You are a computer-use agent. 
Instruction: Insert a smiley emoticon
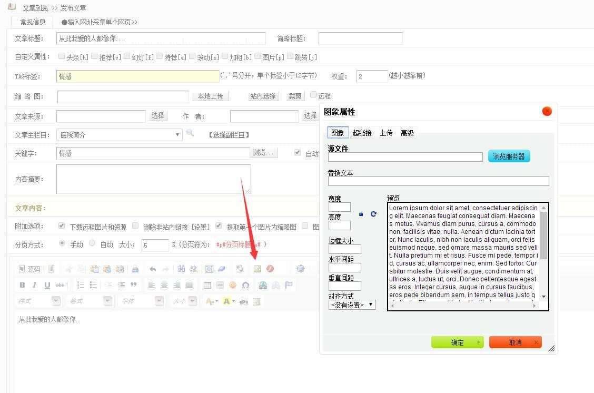click(233, 285)
